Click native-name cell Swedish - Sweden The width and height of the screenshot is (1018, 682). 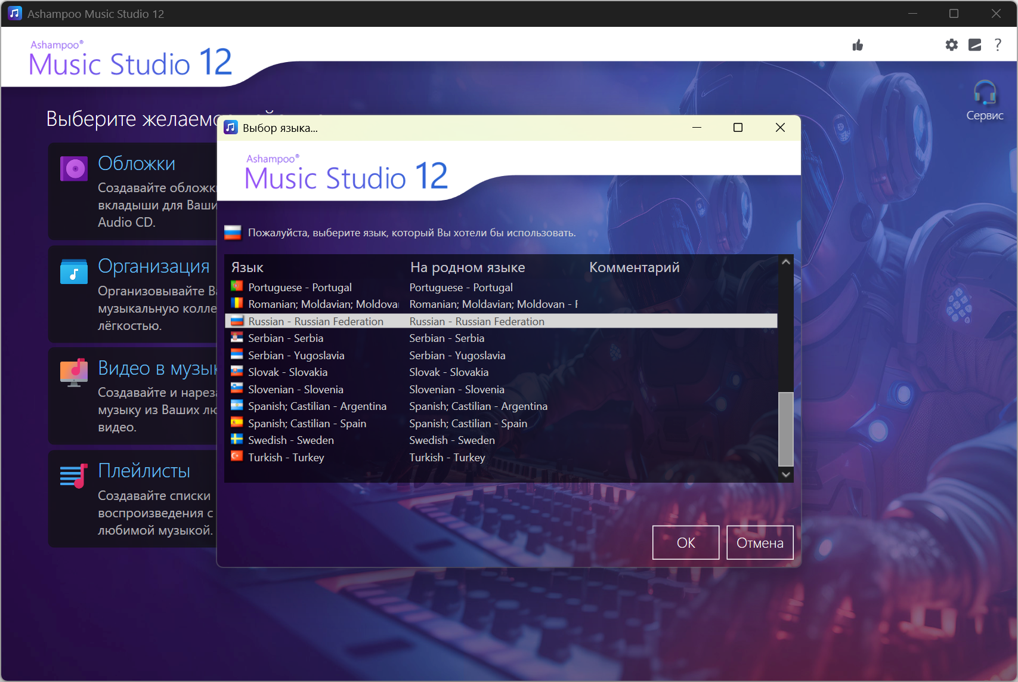(x=452, y=440)
